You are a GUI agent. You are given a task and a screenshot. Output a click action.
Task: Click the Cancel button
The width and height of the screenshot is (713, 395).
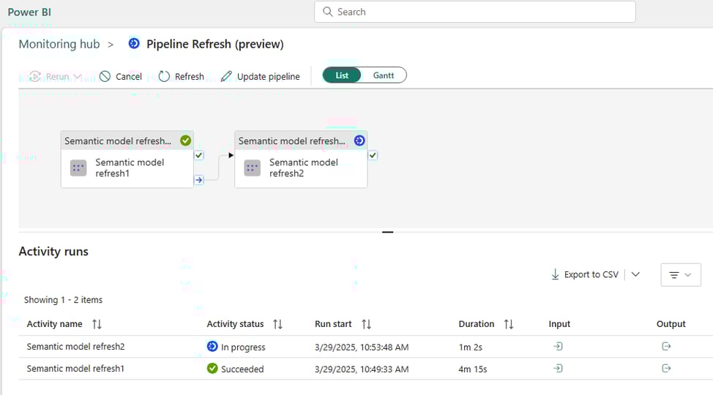121,76
